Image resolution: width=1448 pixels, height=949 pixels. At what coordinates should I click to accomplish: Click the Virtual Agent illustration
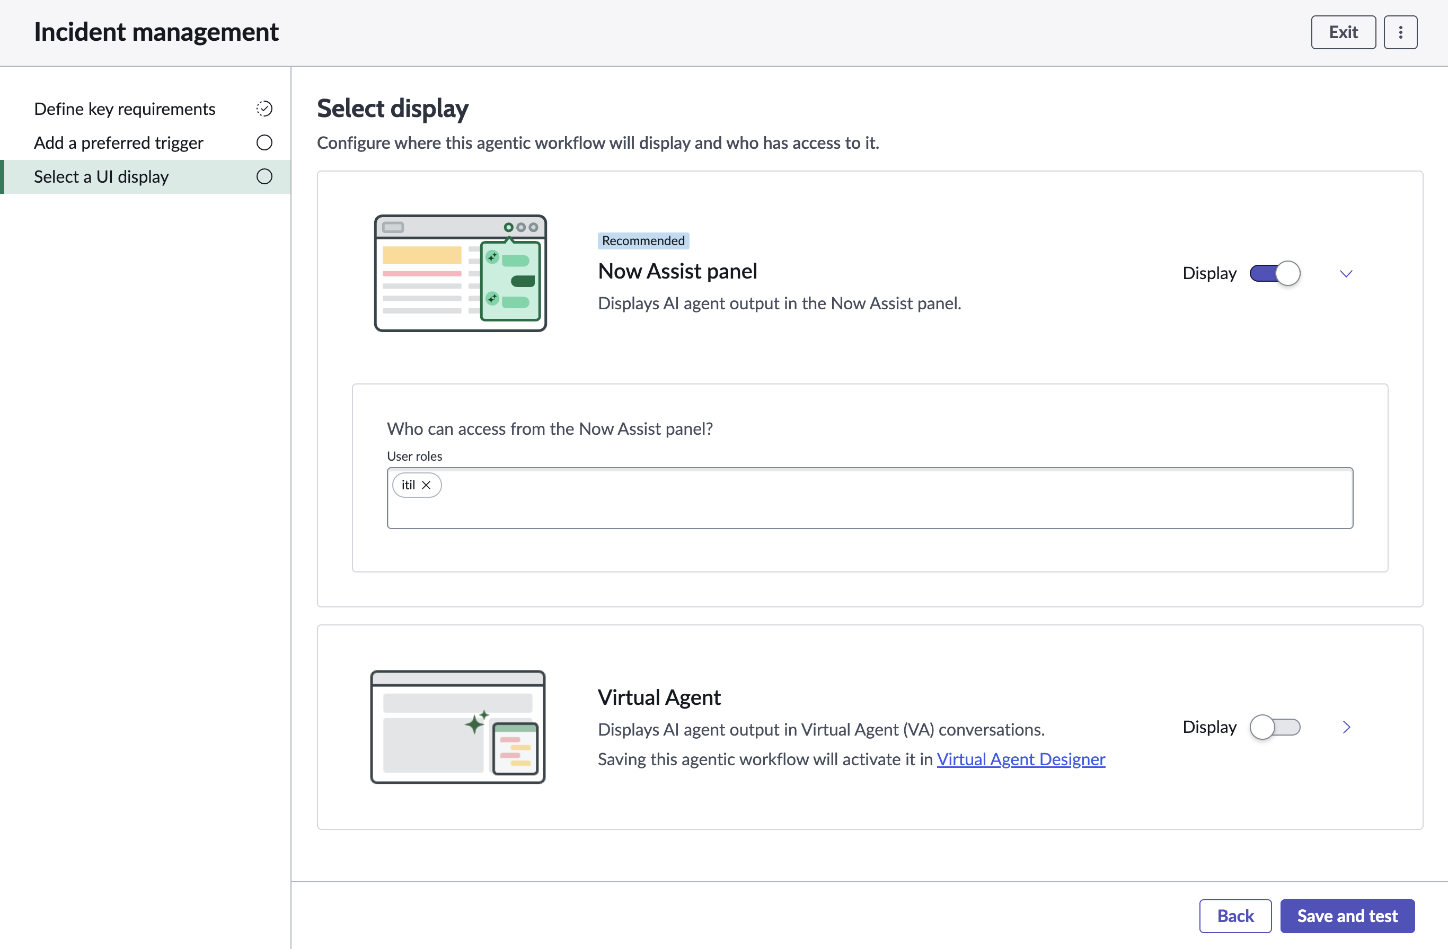[x=457, y=727]
